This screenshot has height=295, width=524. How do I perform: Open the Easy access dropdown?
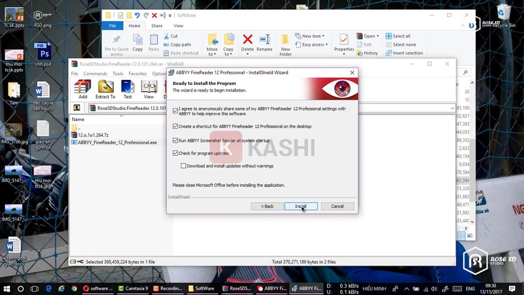pyautogui.click(x=314, y=44)
